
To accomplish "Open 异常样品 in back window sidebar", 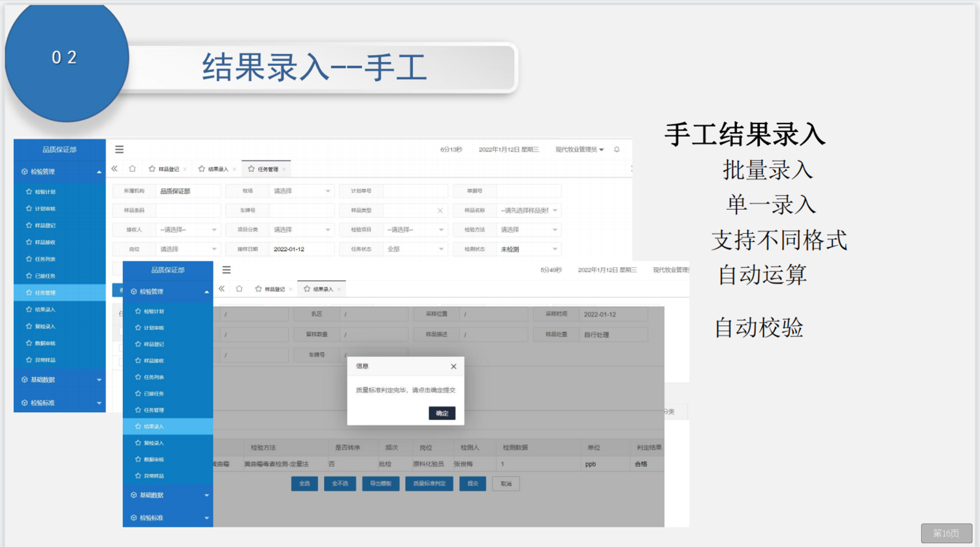I will [x=59, y=360].
